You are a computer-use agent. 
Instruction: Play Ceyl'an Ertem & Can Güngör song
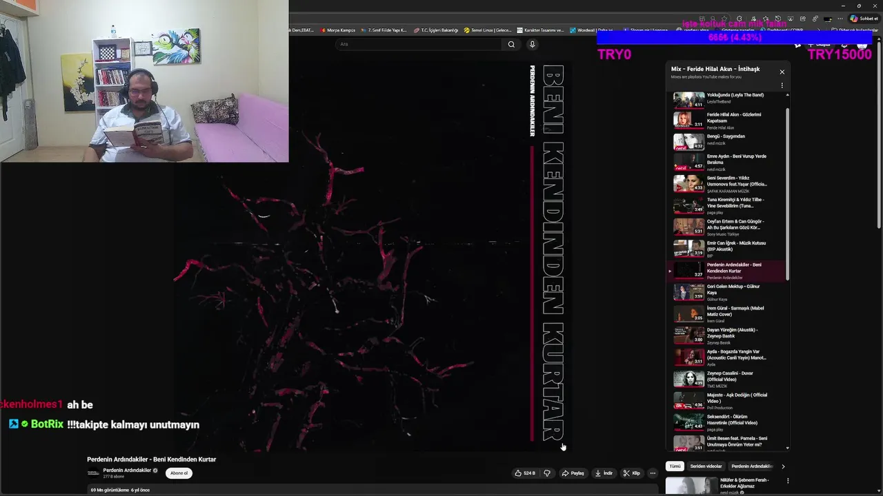point(728,227)
